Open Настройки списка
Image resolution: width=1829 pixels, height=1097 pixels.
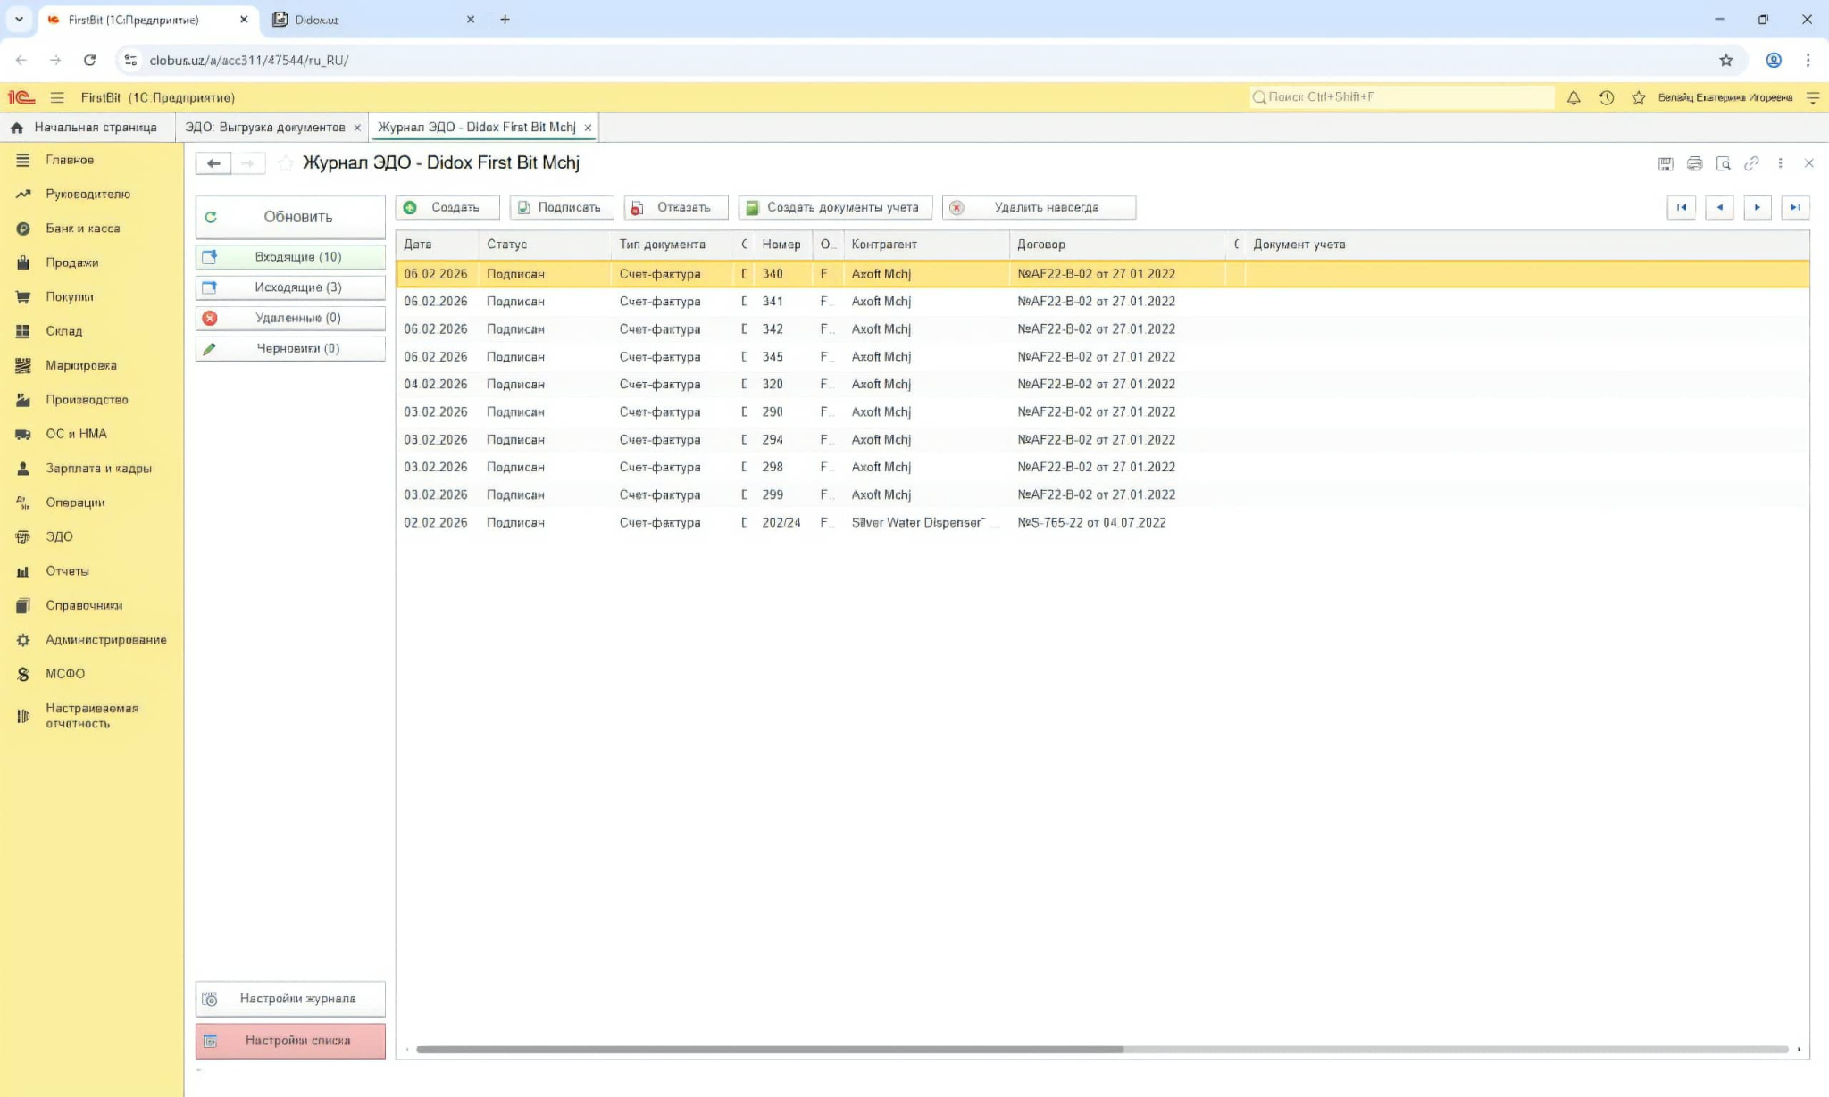290,1041
